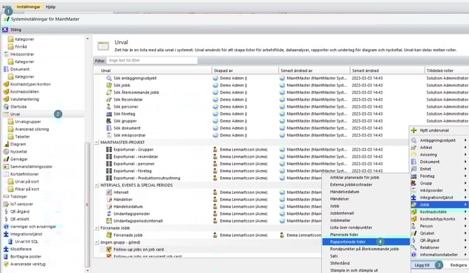469x273 pixels.
Task: Open the QR-etikett sidebar icon
Action: (x=6, y=219)
